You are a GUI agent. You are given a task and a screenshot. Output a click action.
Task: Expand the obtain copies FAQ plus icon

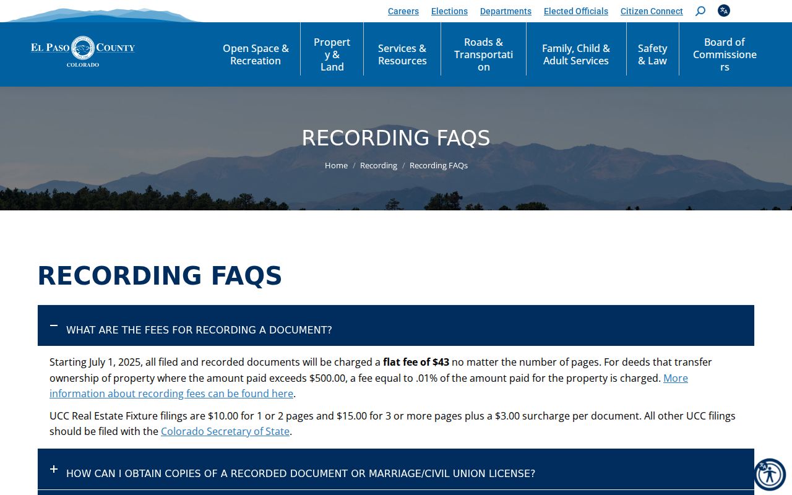pyautogui.click(x=54, y=469)
